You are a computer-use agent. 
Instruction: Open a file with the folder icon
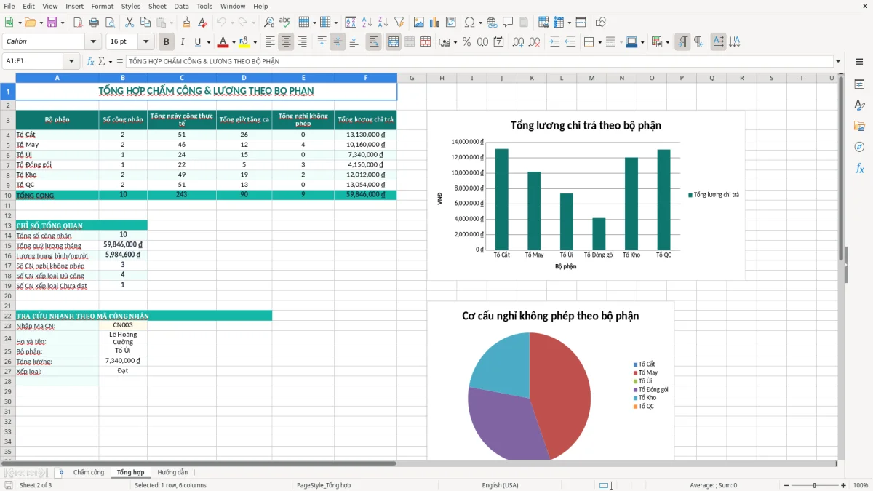click(29, 23)
